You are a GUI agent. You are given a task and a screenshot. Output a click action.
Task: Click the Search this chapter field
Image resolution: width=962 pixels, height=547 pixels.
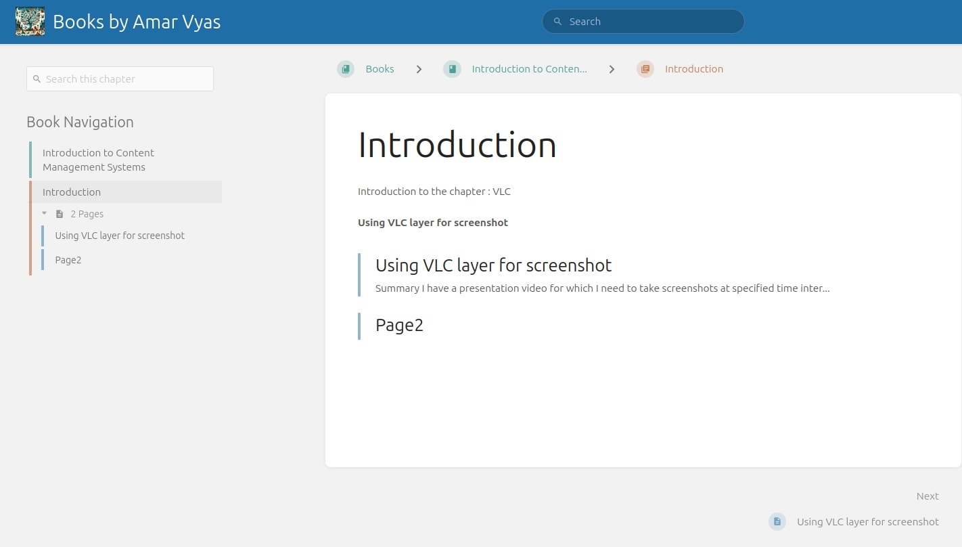click(x=120, y=79)
